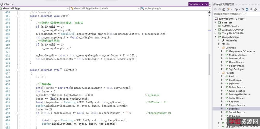Close the Submit.cs tab

(x=206, y=4)
